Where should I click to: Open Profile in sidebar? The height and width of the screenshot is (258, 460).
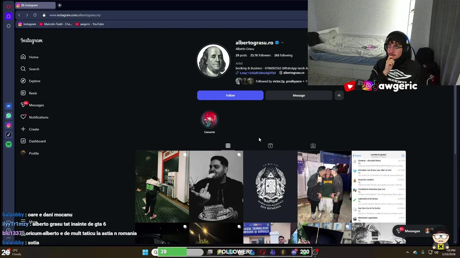coord(29,153)
